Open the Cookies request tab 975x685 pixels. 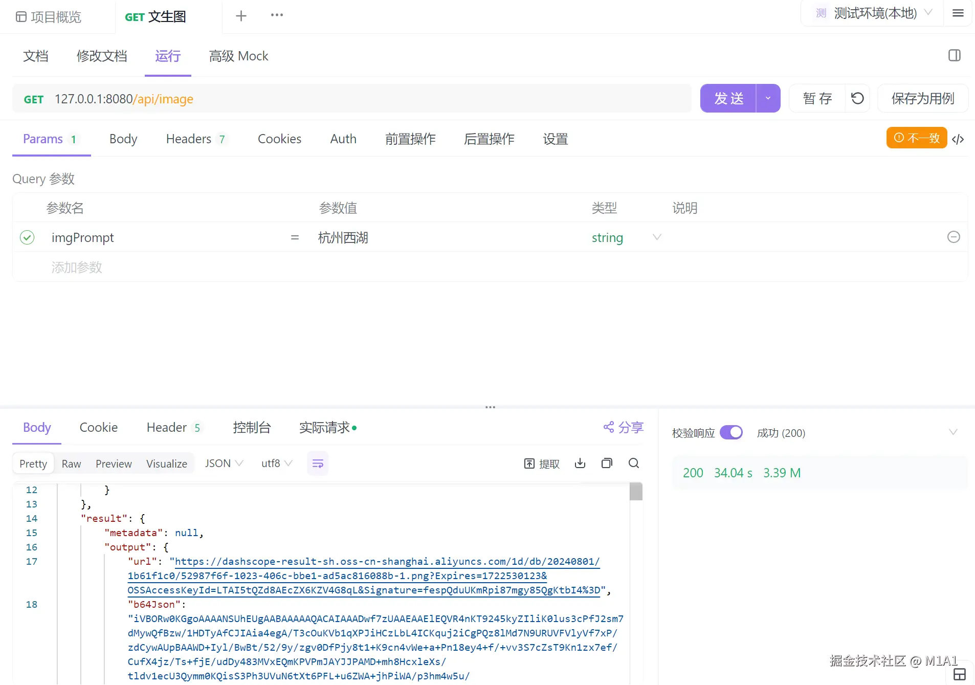tap(279, 139)
